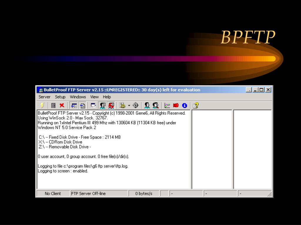301x225 pixels.
Task: Open the Setup menu
Action: click(x=60, y=97)
